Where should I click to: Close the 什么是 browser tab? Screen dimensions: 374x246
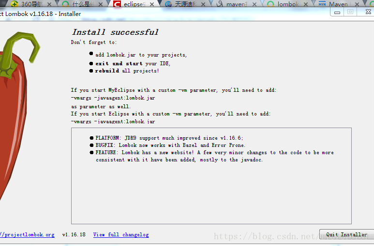pos(101,4)
